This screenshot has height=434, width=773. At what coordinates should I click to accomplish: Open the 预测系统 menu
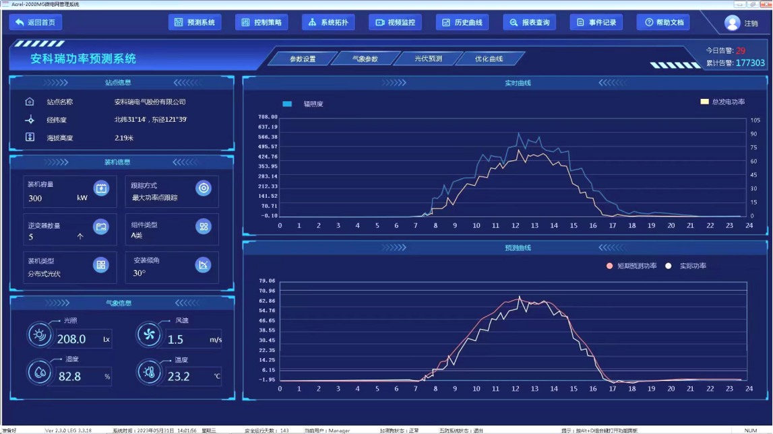pos(195,22)
